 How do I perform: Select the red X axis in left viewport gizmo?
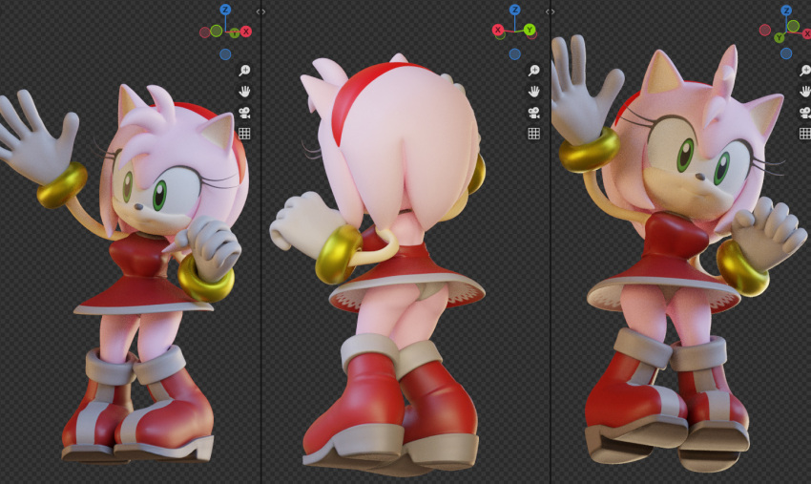tap(246, 32)
